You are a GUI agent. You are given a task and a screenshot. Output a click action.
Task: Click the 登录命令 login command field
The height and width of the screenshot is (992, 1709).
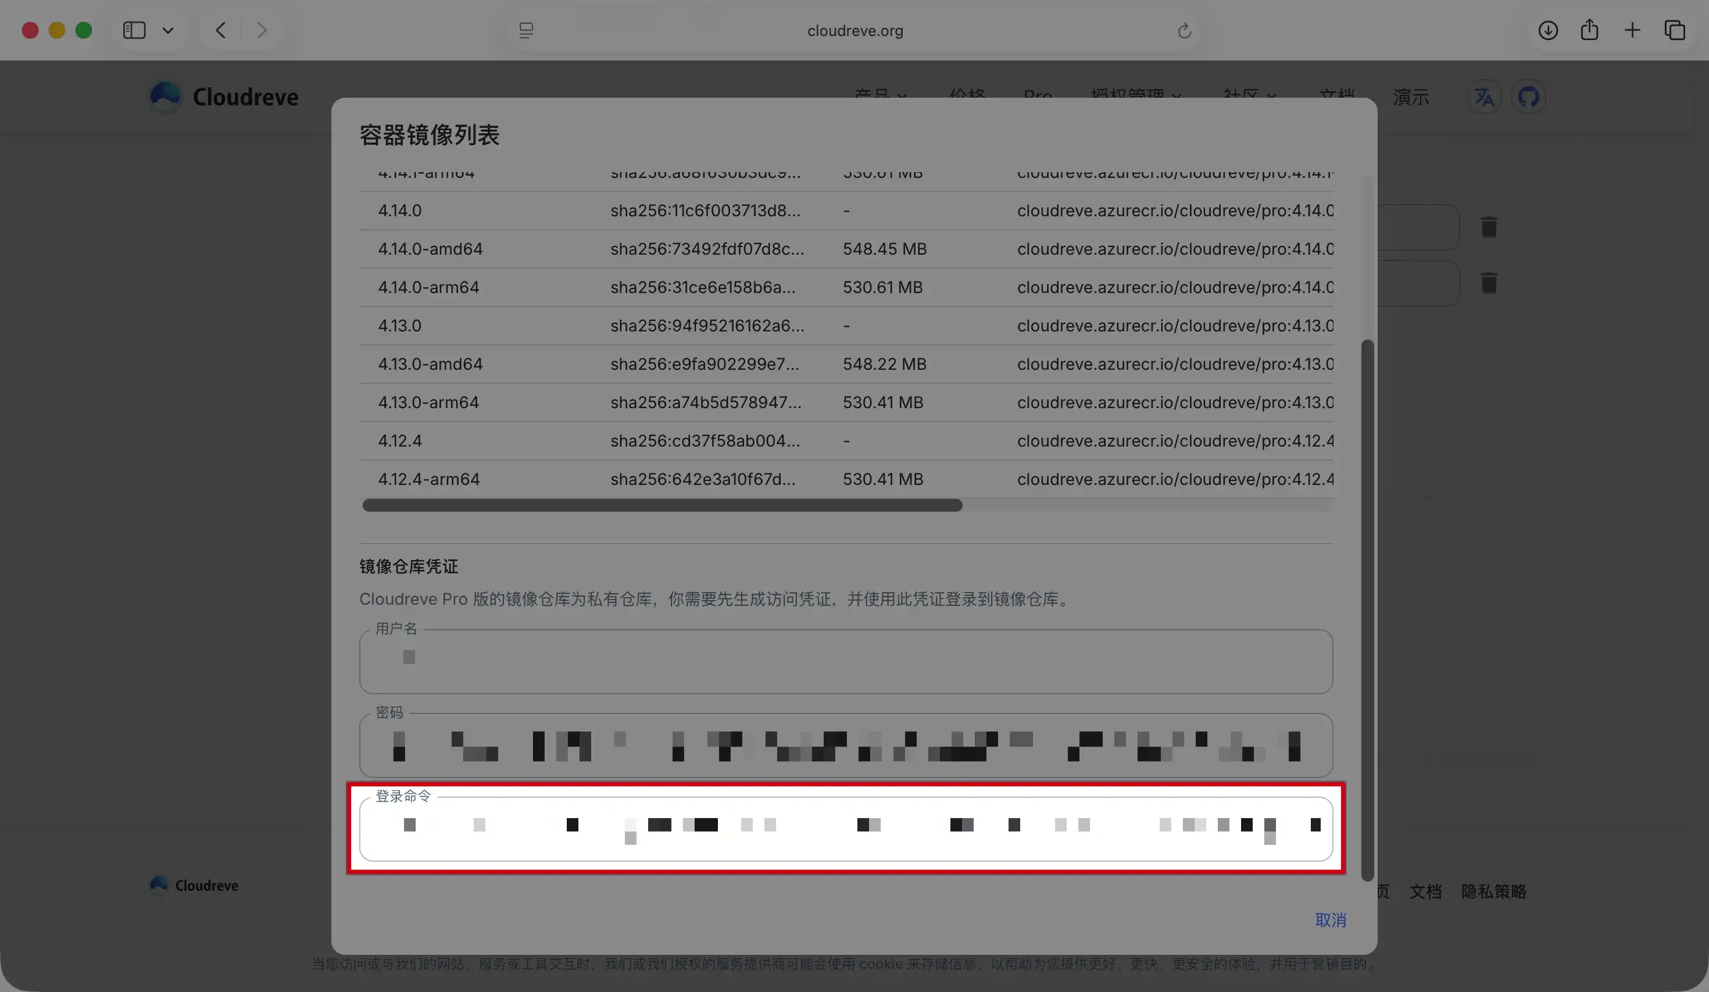845,829
